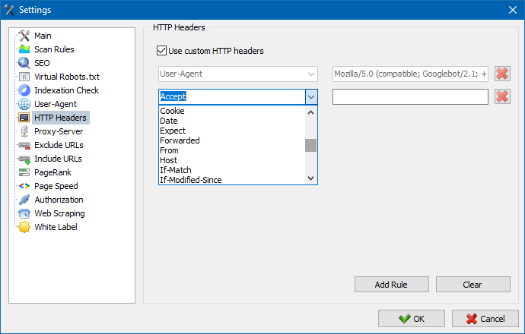Open White Label settings

point(56,227)
